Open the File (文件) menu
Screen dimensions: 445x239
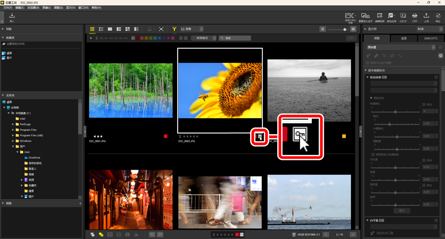(x=7, y=8)
